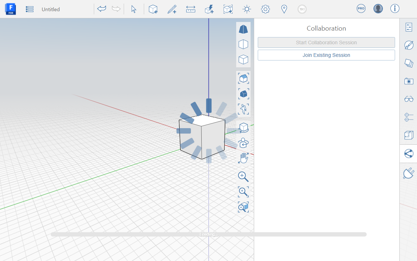Activate the Zoom magnifier tool
Screen dimensions: 417x261
click(243, 177)
